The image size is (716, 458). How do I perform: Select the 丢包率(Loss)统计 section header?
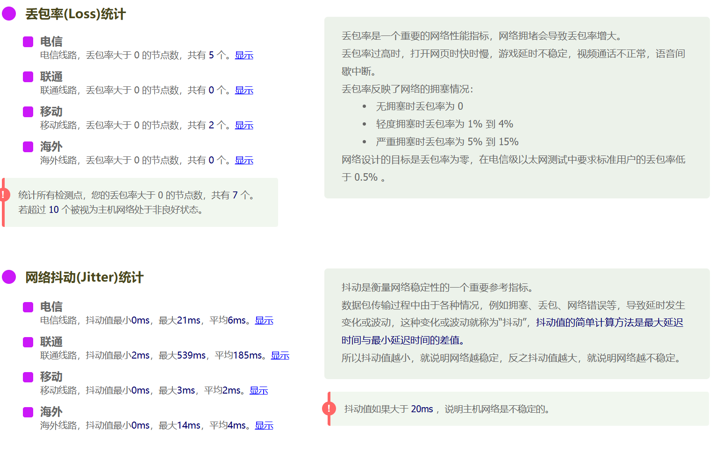click(76, 14)
